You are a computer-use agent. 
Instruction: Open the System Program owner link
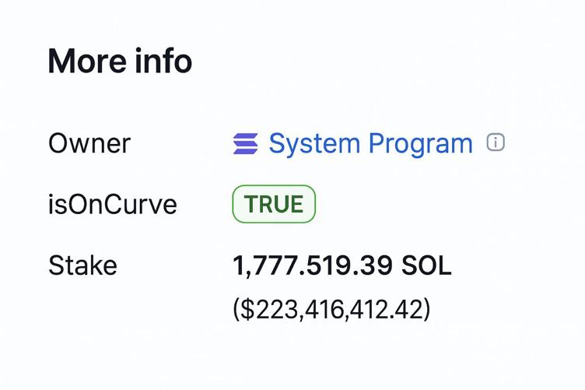pyautogui.click(x=370, y=144)
